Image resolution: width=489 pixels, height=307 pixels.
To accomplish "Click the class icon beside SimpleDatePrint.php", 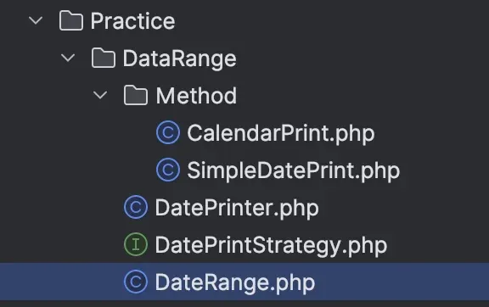I will tap(168, 170).
